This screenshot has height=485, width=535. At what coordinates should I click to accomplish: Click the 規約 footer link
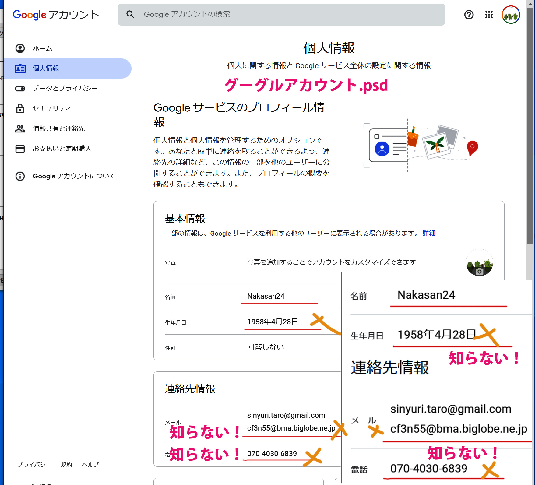66,465
